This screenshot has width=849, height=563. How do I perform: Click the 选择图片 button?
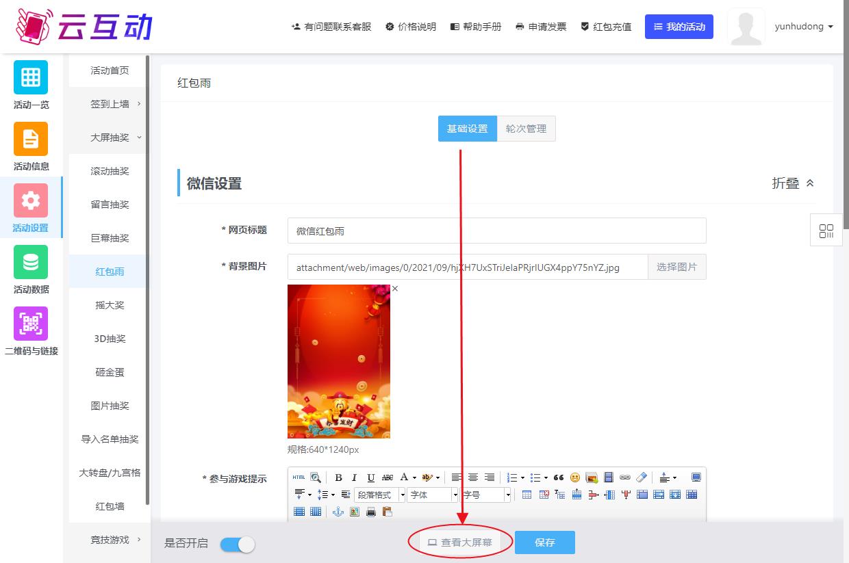pos(676,267)
